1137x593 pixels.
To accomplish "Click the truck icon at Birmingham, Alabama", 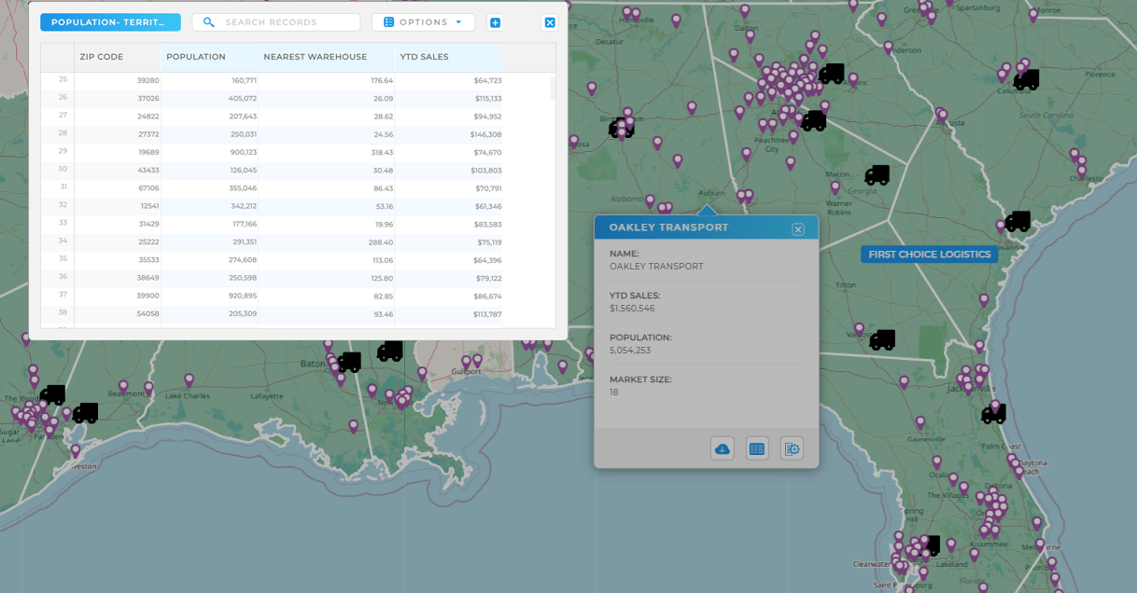I will [622, 129].
